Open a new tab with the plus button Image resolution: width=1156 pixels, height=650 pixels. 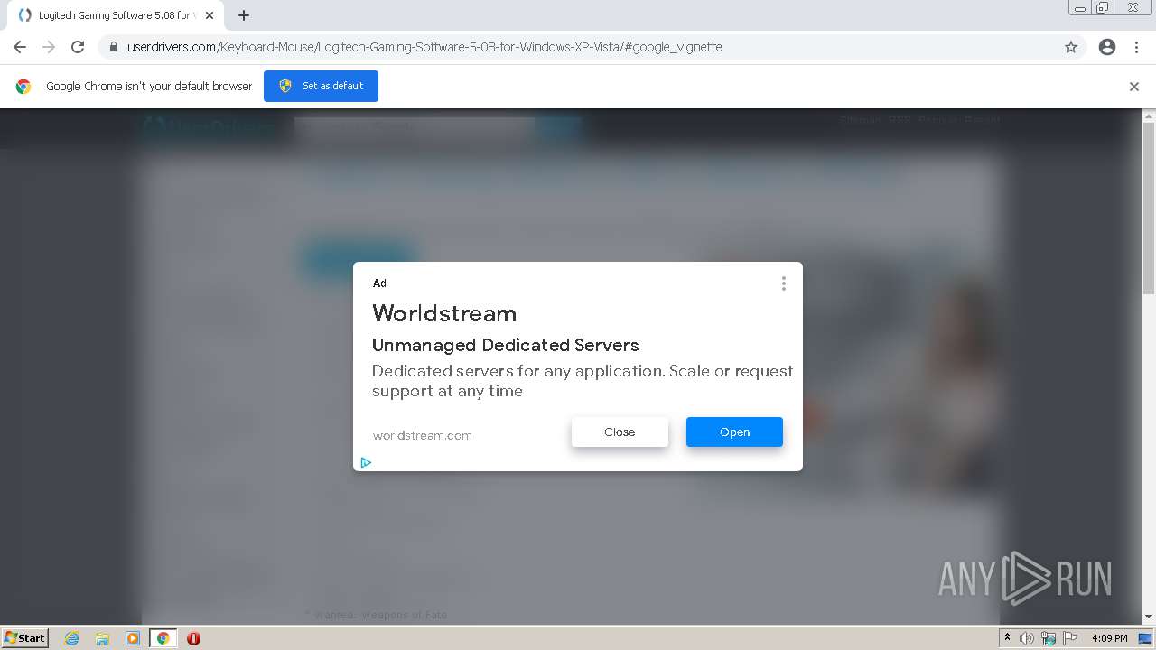coord(244,15)
